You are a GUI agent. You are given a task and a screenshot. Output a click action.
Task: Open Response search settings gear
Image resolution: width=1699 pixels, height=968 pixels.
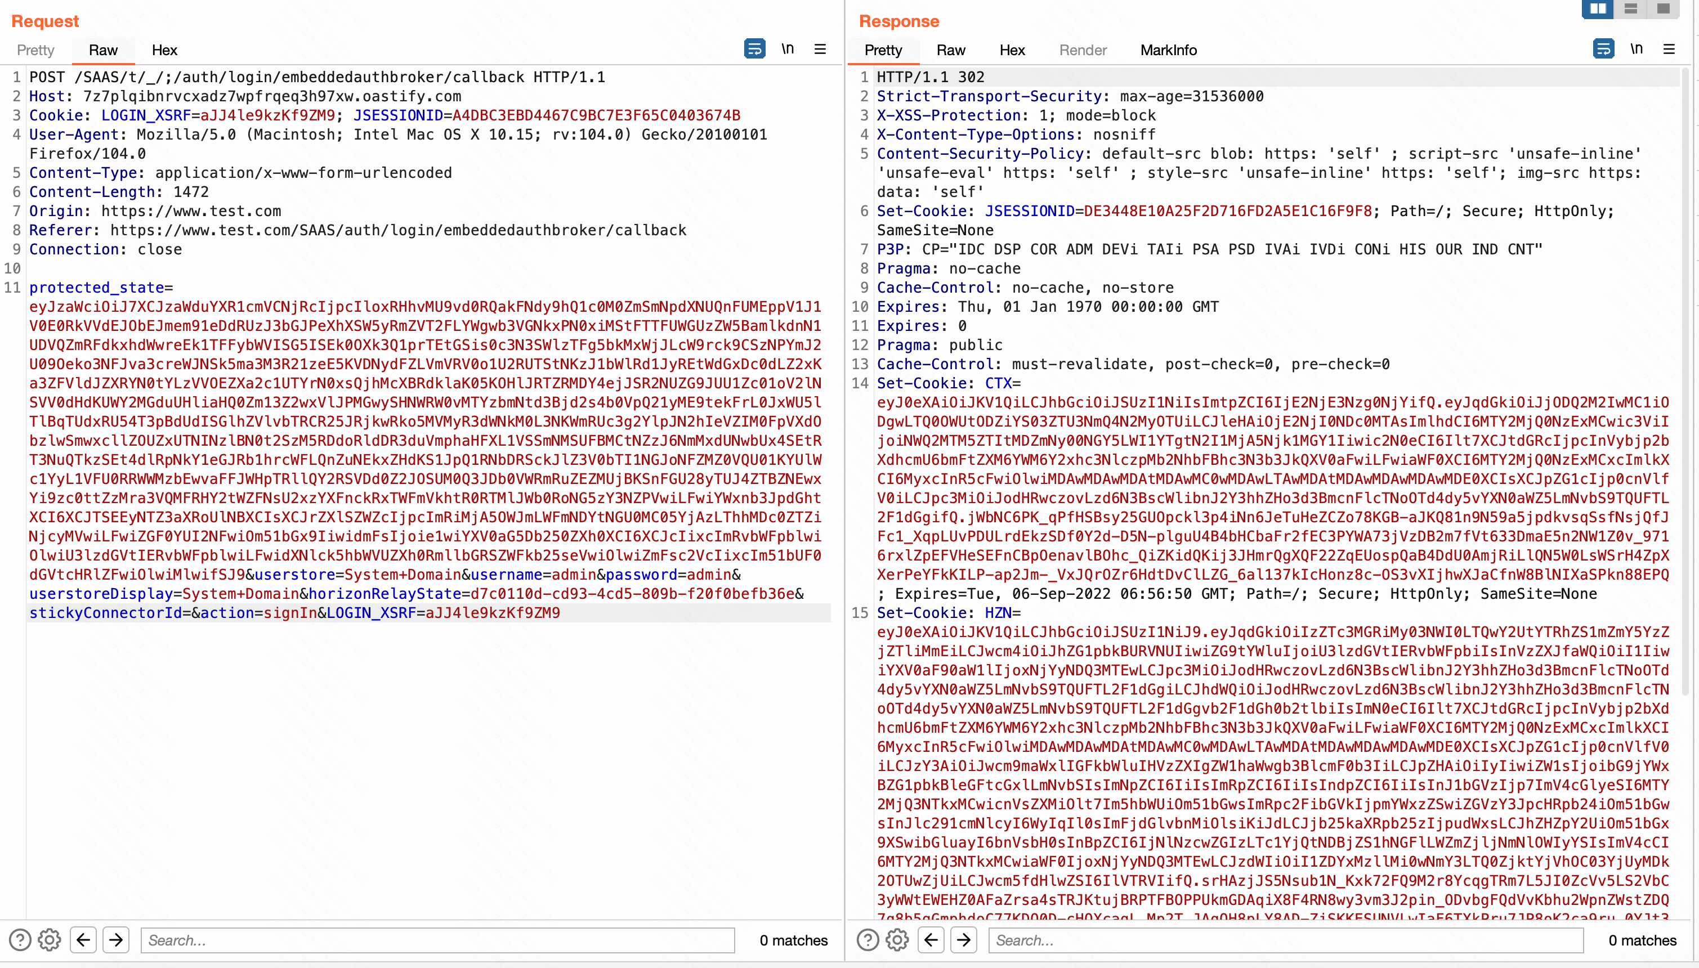click(897, 940)
